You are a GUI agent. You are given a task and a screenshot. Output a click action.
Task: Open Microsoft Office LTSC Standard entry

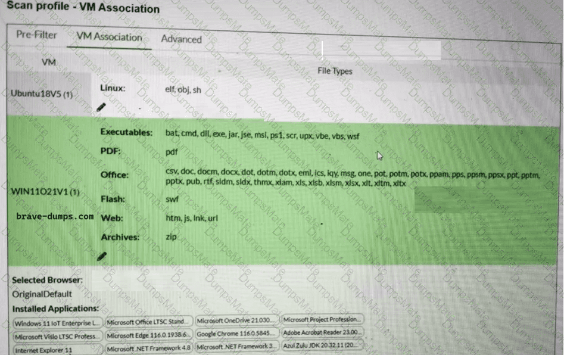pyautogui.click(x=148, y=320)
